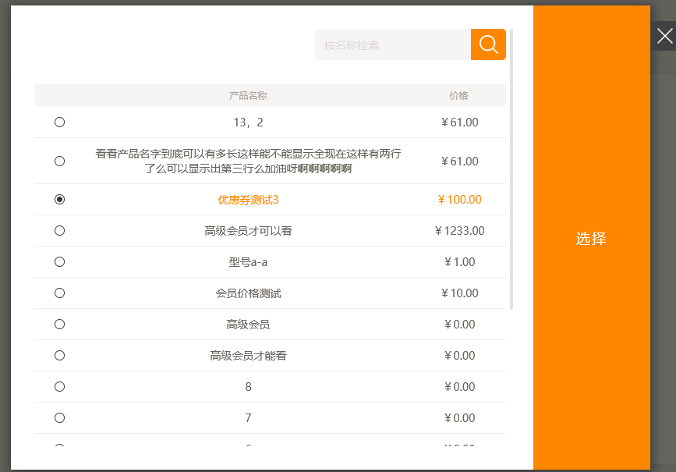The width and height of the screenshot is (676, 472).
Task: Click the 会员价格测试 product name text
Action: (x=248, y=293)
